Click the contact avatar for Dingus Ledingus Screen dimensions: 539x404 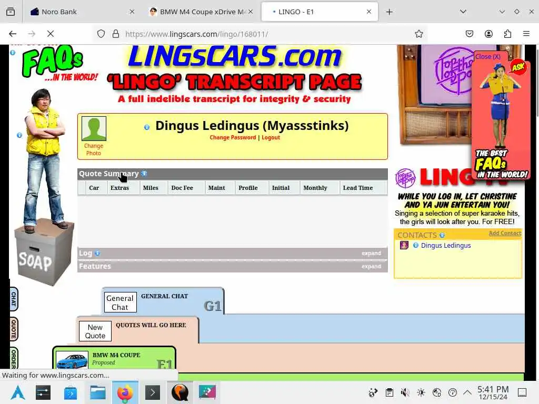coord(404,245)
